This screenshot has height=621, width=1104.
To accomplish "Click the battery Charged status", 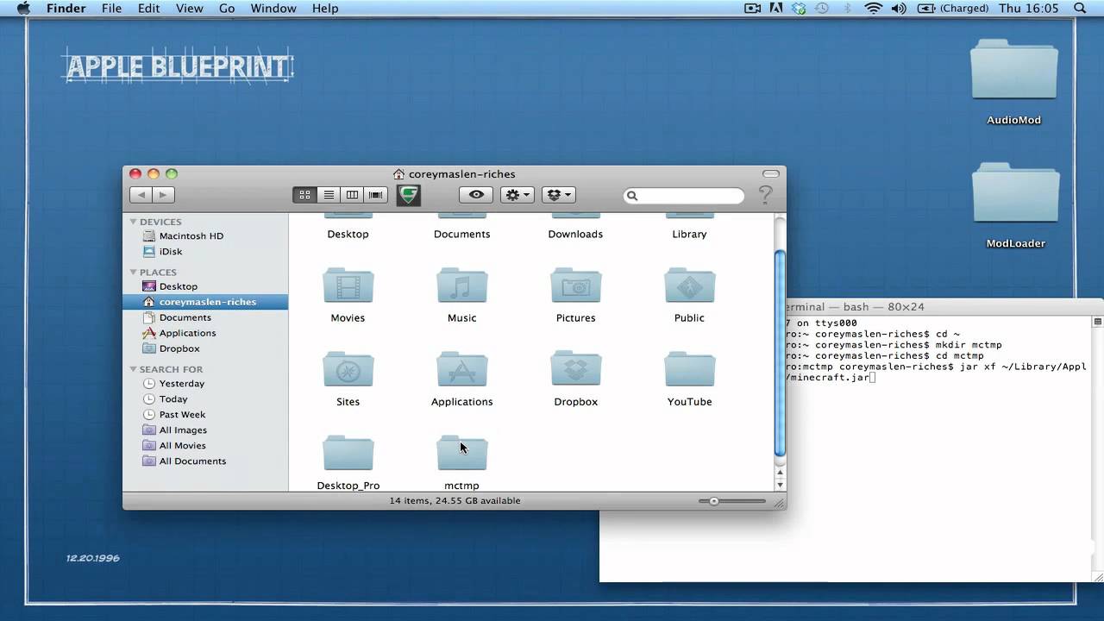I will click(x=953, y=9).
